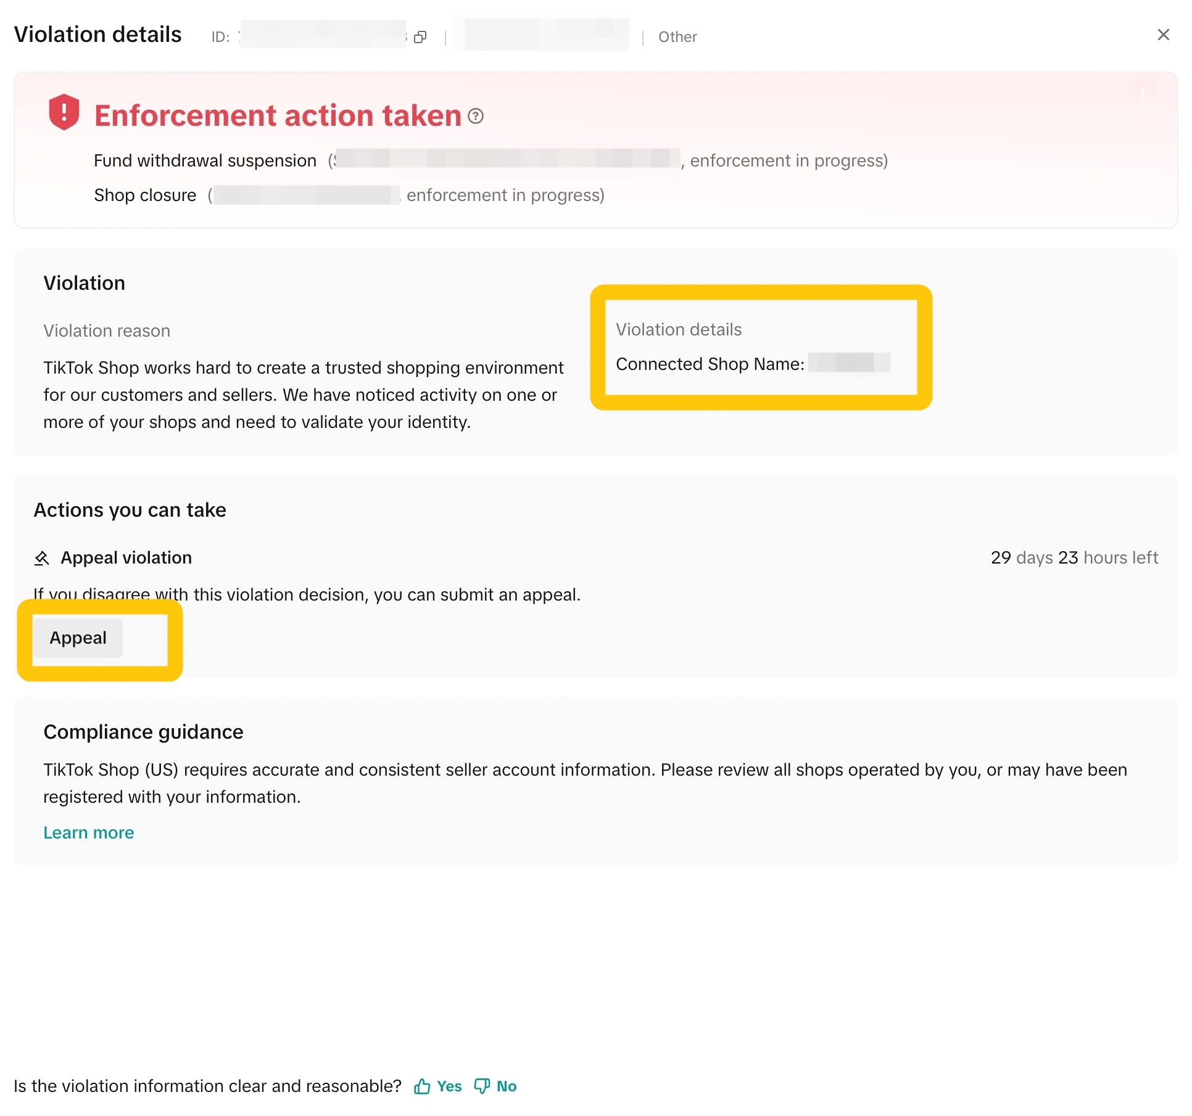The height and width of the screenshot is (1116, 1192).
Task: Click the Connected Shop Name field
Action: (x=753, y=364)
